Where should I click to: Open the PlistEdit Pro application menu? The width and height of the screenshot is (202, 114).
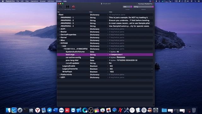(x=10, y=1)
